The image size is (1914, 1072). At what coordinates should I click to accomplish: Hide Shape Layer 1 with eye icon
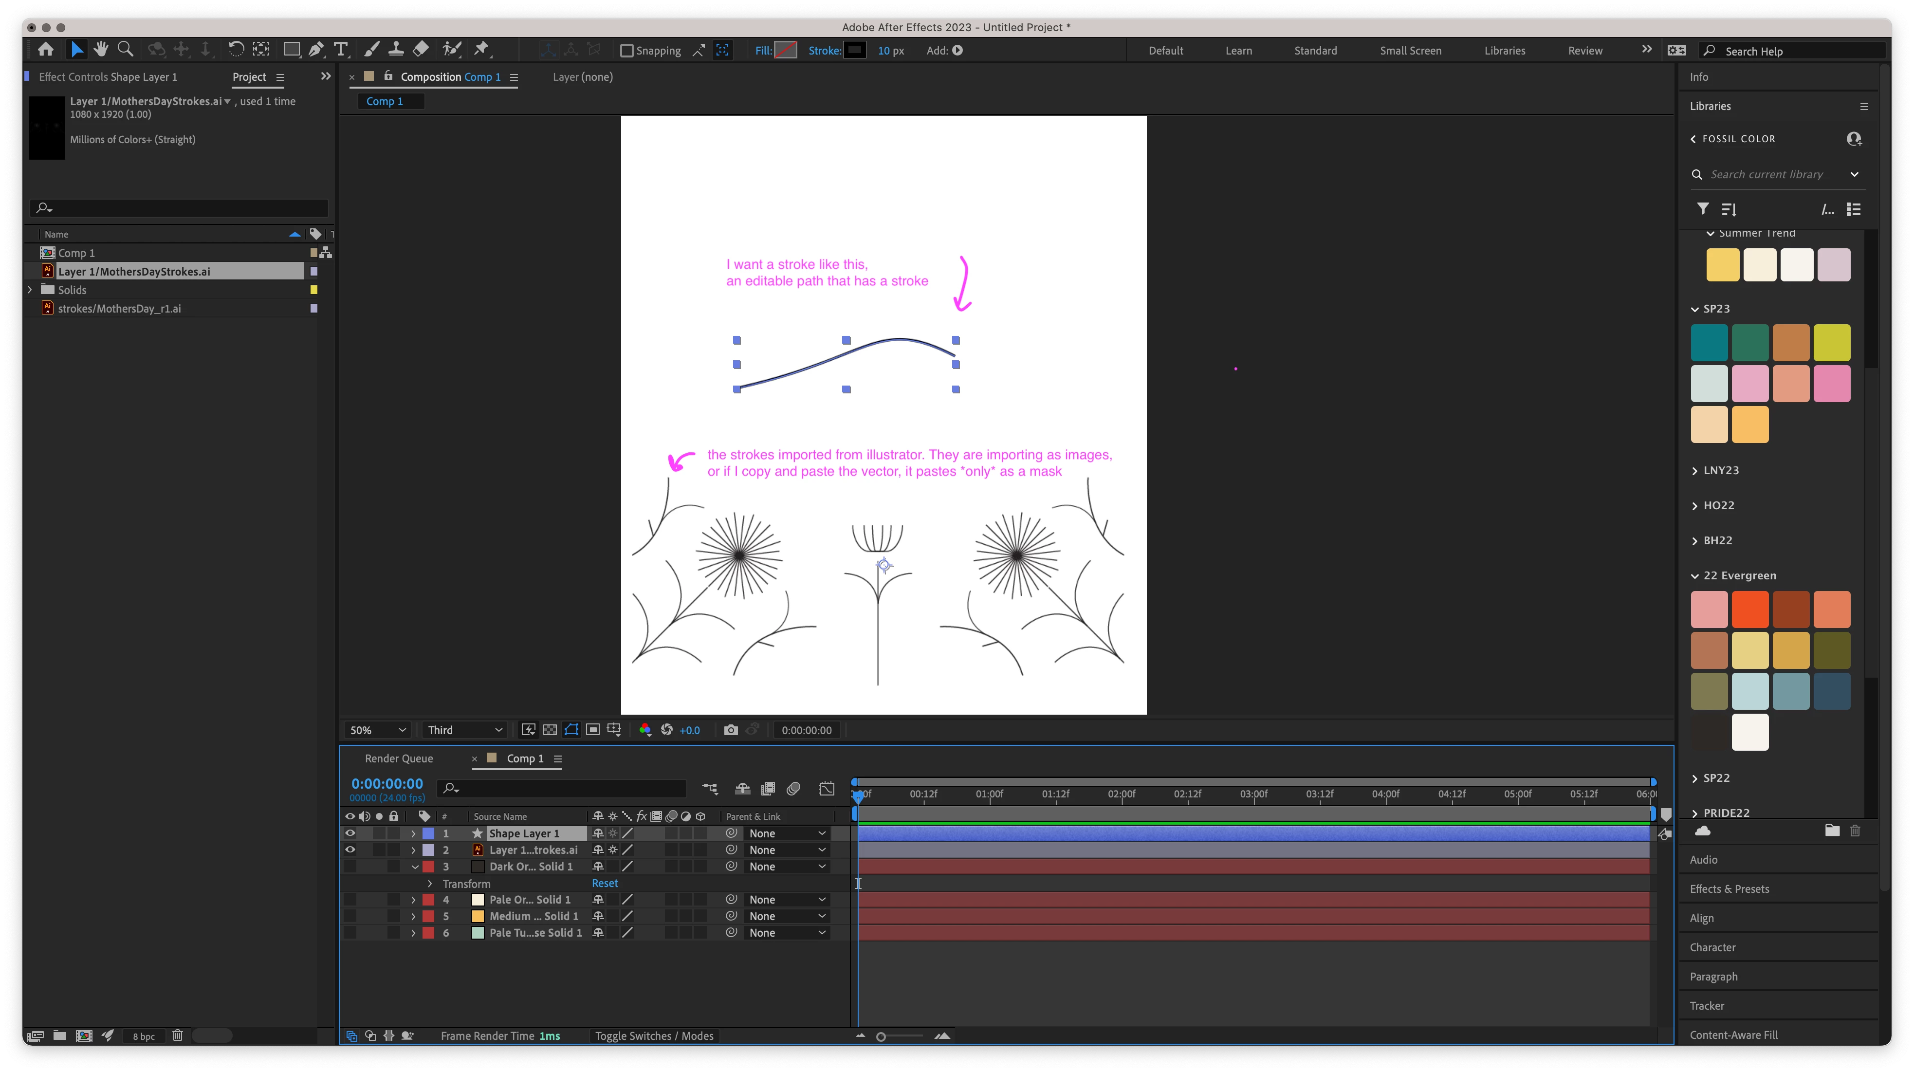click(350, 833)
